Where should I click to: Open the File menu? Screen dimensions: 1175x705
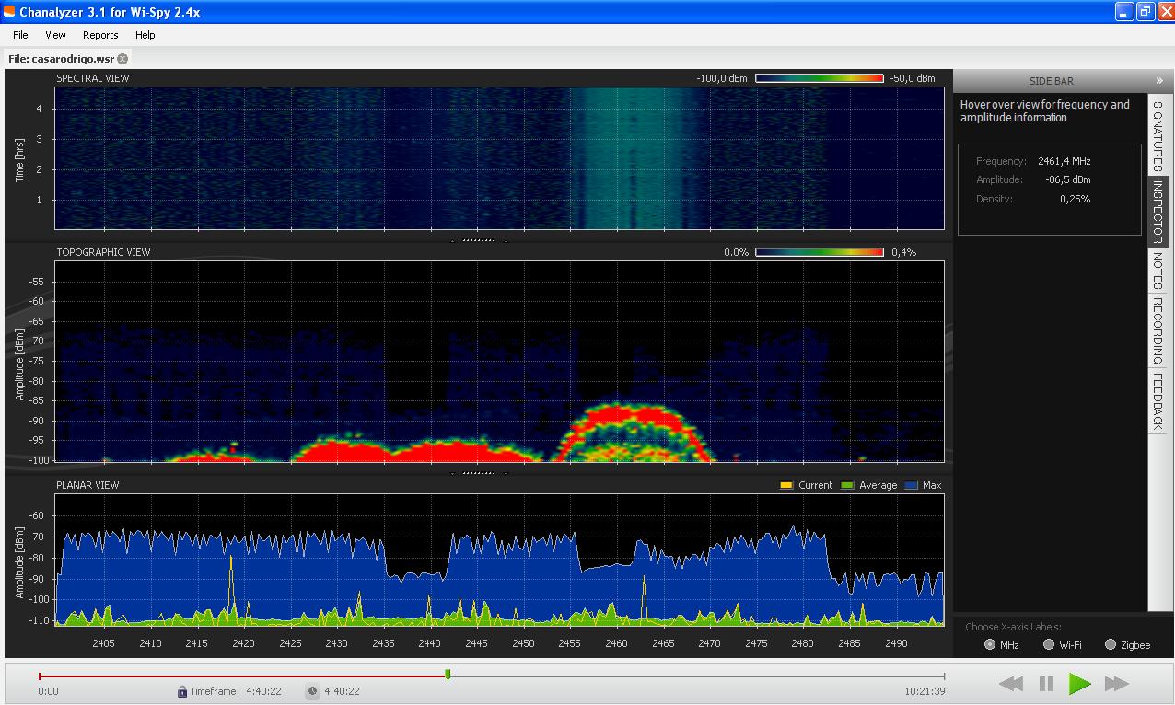click(20, 35)
